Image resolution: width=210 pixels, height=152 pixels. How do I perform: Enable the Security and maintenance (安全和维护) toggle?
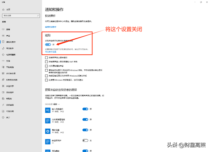click(85, 141)
